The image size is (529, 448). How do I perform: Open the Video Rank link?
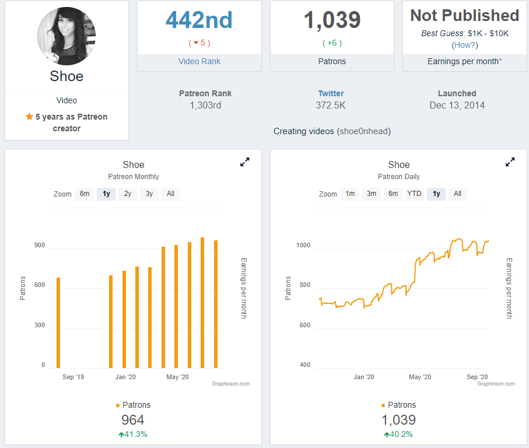(x=199, y=61)
